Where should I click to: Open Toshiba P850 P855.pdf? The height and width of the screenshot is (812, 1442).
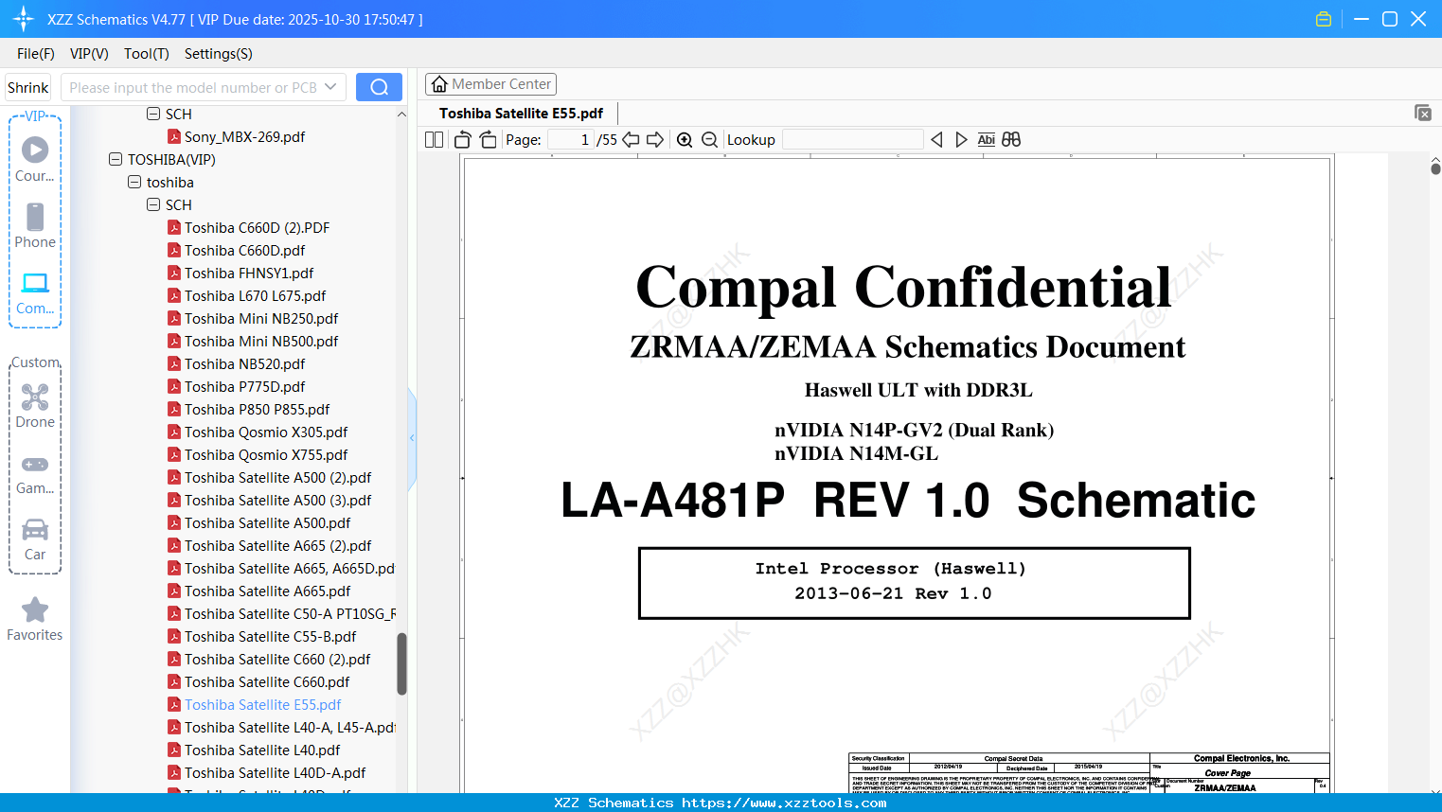pos(249,410)
